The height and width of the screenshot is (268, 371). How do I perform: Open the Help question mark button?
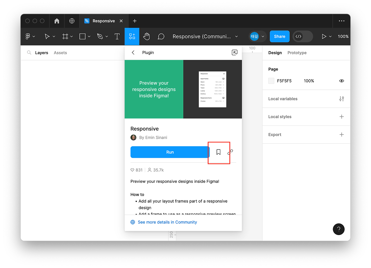[339, 229]
